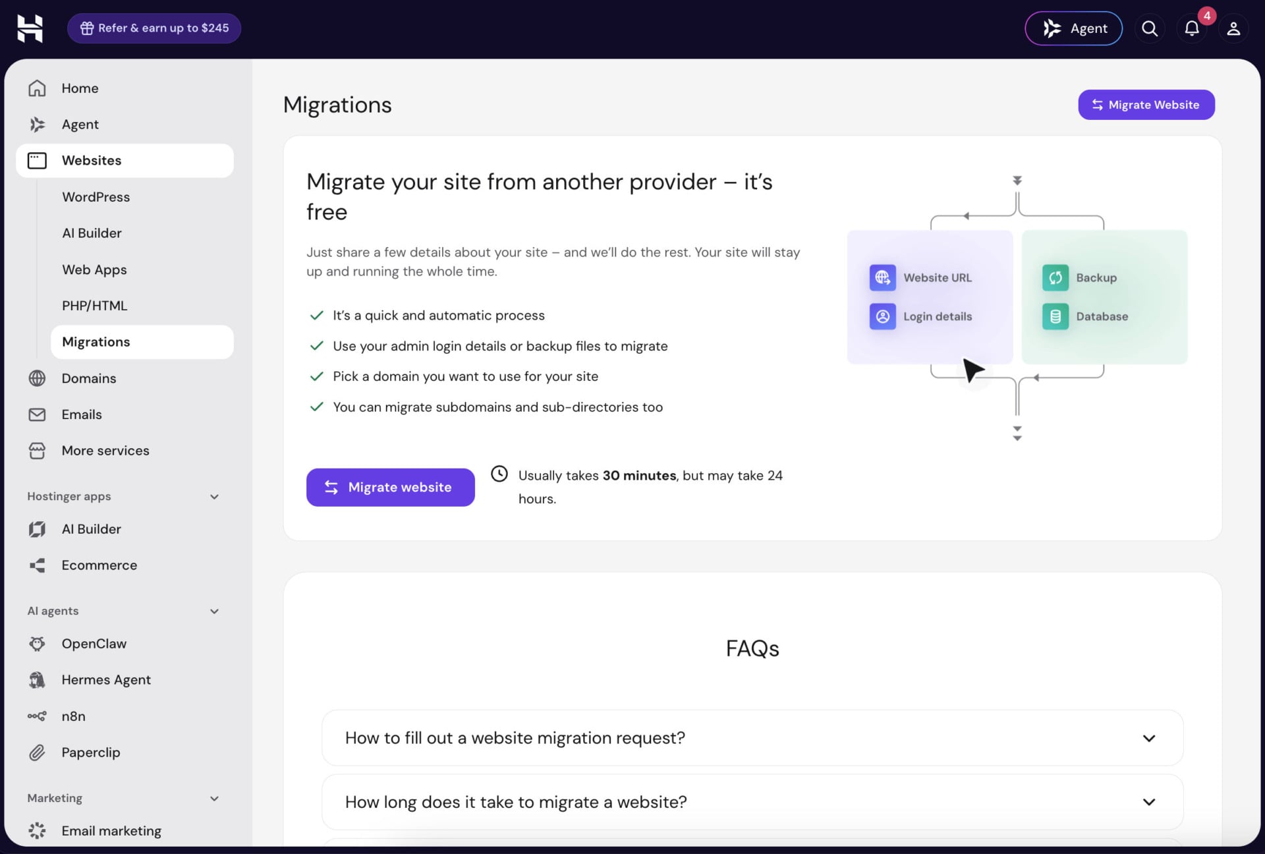Click the 'Backup' label in illustration

[1096, 277]
